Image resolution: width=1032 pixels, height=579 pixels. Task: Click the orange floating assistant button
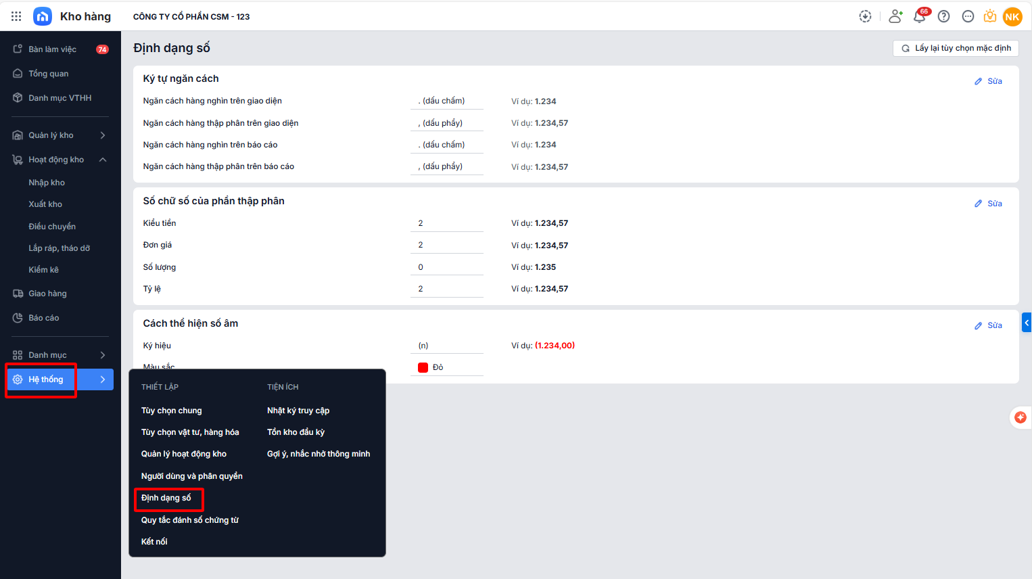[x=1021, y=418]
